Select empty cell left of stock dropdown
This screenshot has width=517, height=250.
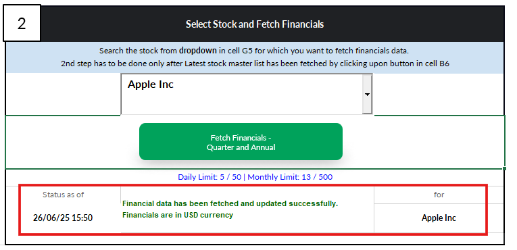pyautogui.click(x=63, y=94)
